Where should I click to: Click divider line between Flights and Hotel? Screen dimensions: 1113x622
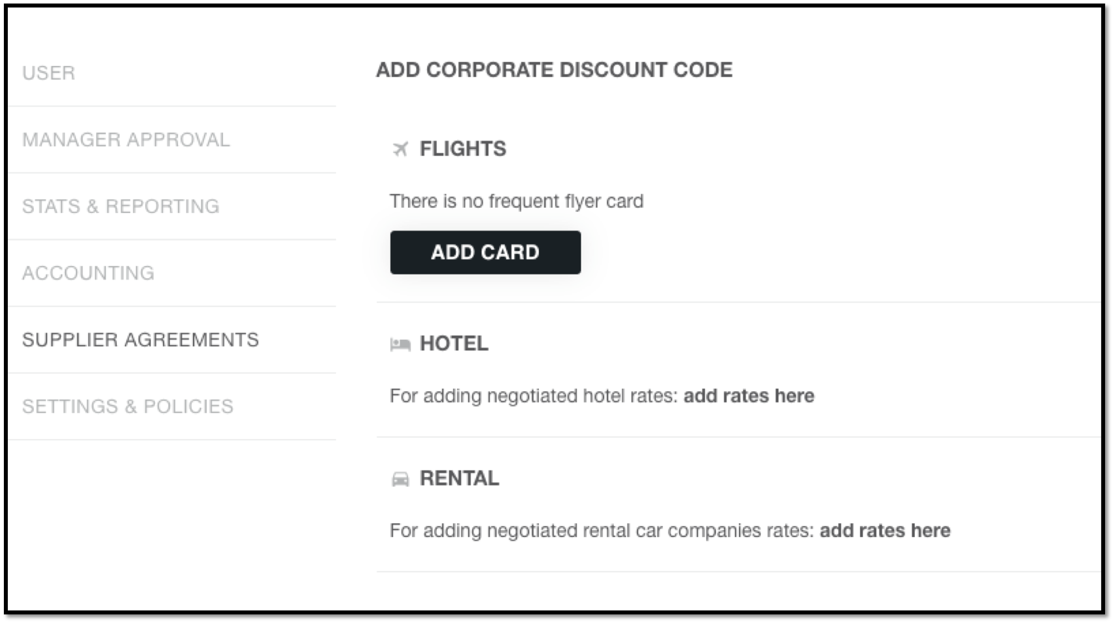pos(739,302)
